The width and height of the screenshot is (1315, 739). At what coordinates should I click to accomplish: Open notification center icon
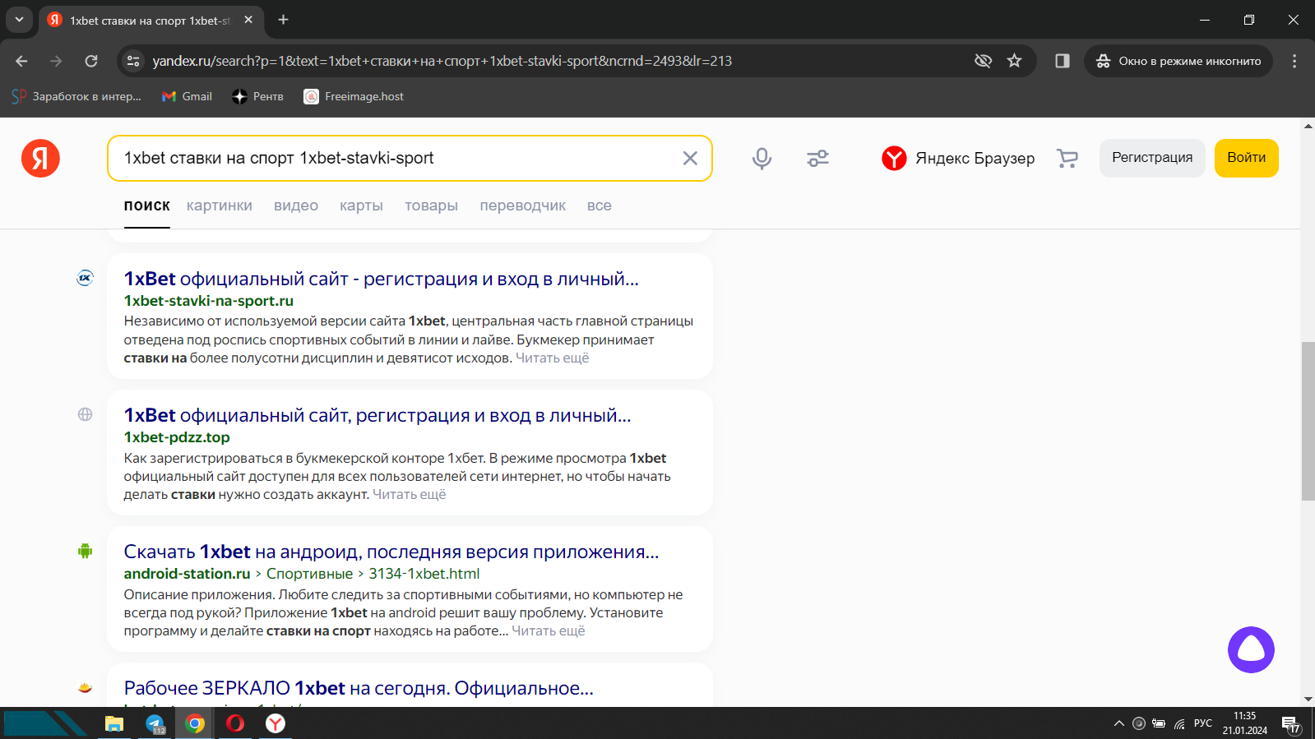point(1291,723)
